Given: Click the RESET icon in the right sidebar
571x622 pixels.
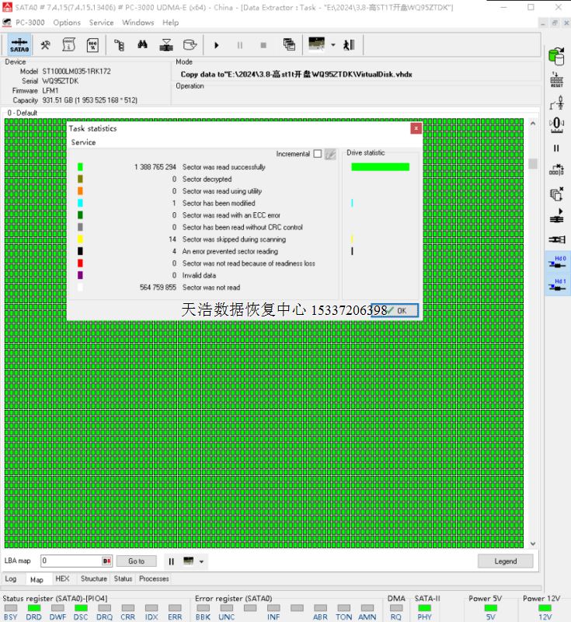Looking at the screenshot, I should tap(556, 79).
